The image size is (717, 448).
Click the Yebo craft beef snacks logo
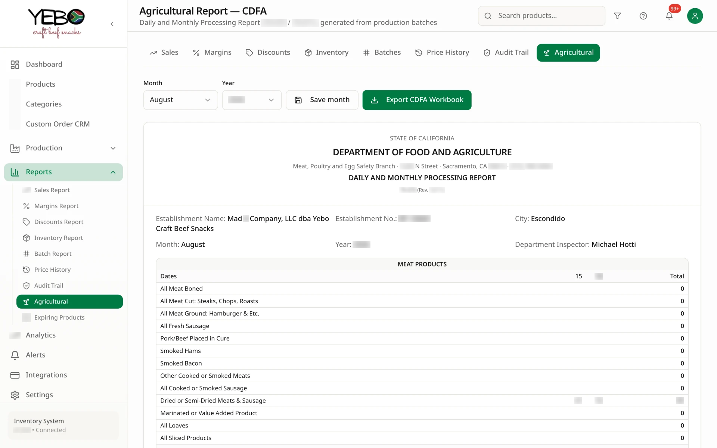56,23
